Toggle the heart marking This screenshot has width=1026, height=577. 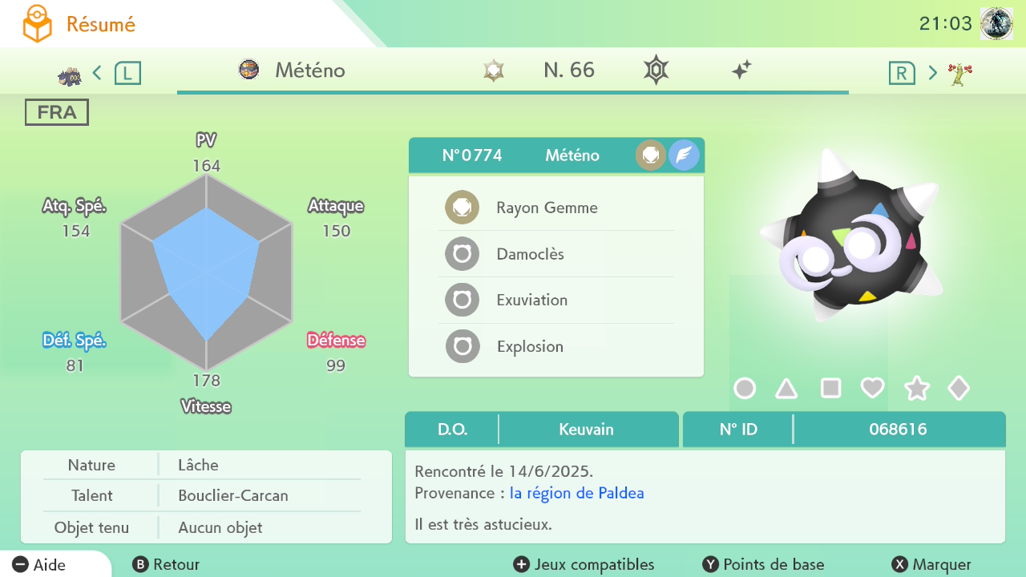tap(872, 389)
